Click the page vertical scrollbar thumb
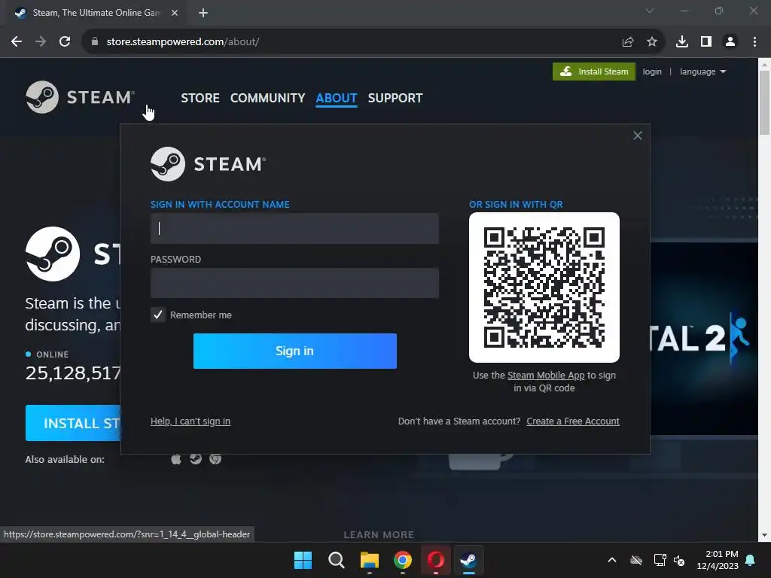This screenshot has height=578, width=771. click(x=764, y=102)
